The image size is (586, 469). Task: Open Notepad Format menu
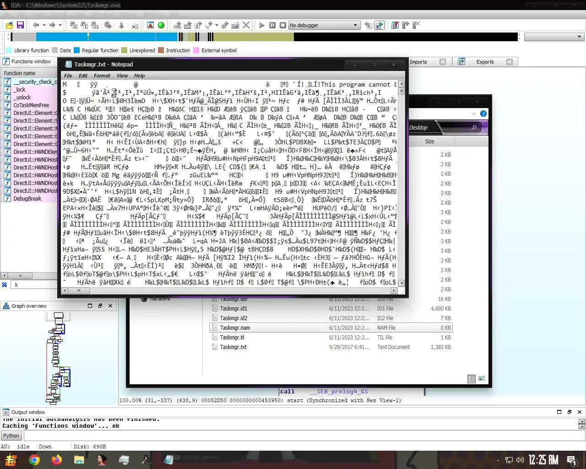pyautogui.click(x=102, y=76)
